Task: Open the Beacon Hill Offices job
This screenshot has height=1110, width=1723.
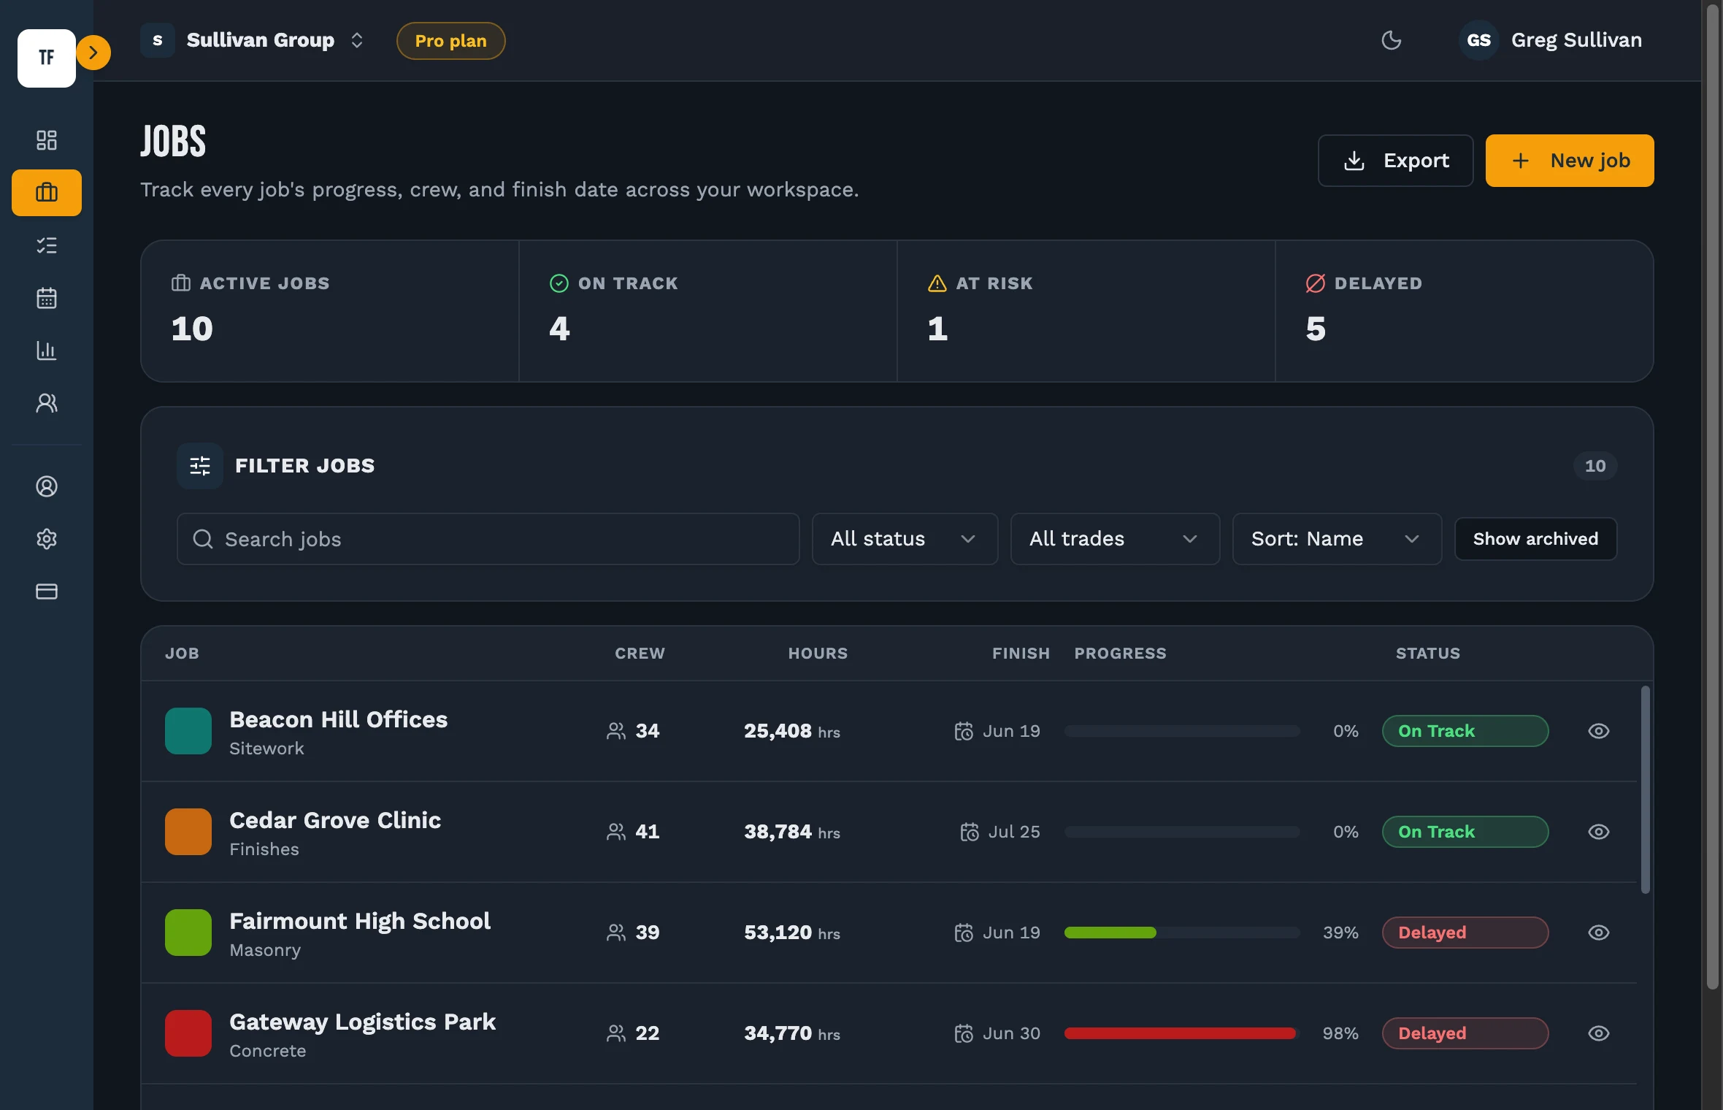Action: [339, 720]
